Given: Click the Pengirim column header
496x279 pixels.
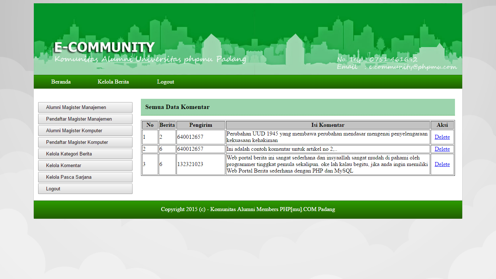Looking at the screenshot, I should 200,125.
